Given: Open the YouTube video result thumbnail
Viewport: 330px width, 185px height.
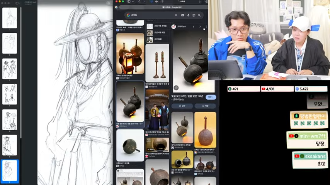Looking at the screenshot, I should pyautogui.click(x=157, y=145).
